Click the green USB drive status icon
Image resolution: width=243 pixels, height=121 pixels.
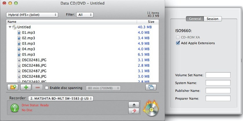pyautogui.click(x=14, y=108)
